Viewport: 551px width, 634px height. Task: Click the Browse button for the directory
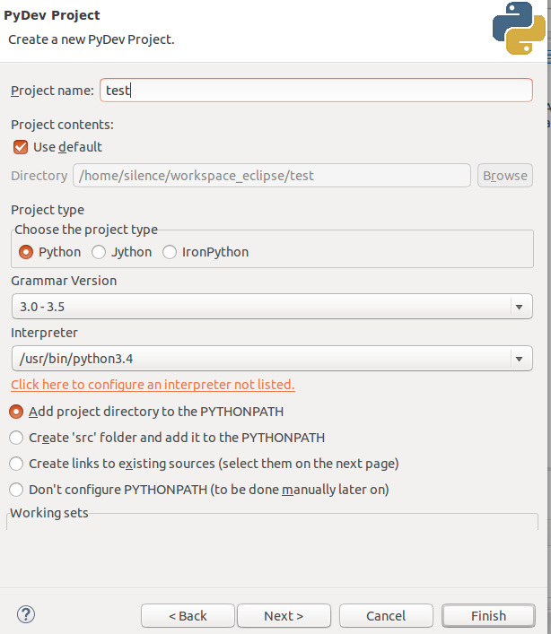(x=505, y=176)
